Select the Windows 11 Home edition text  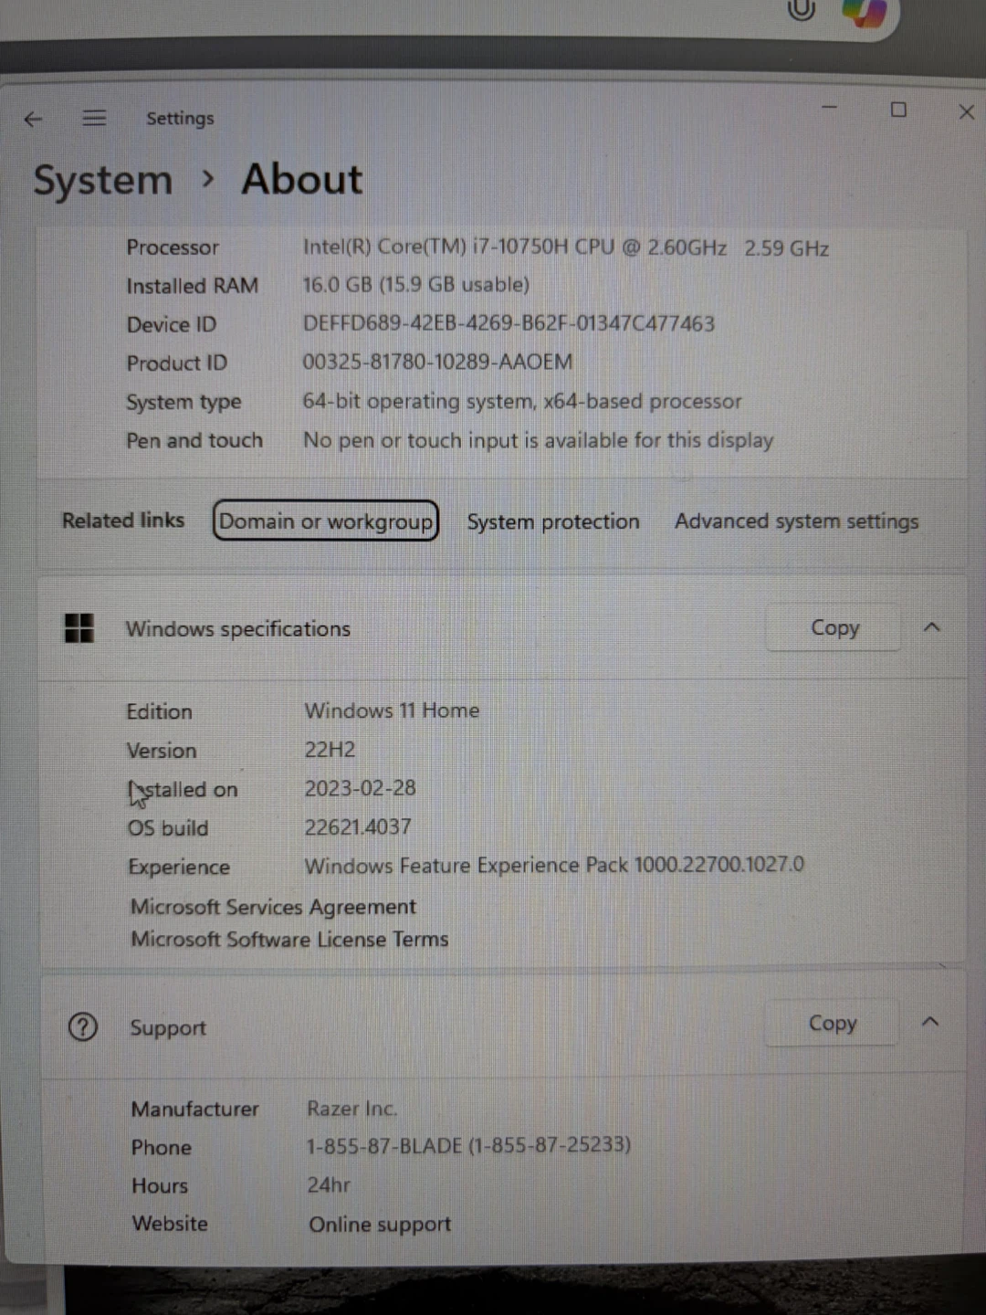[392, 710]
